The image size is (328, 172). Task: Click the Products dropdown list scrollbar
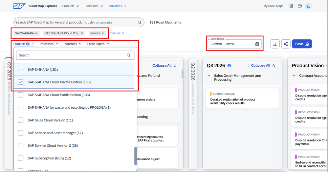click(136, 156)
